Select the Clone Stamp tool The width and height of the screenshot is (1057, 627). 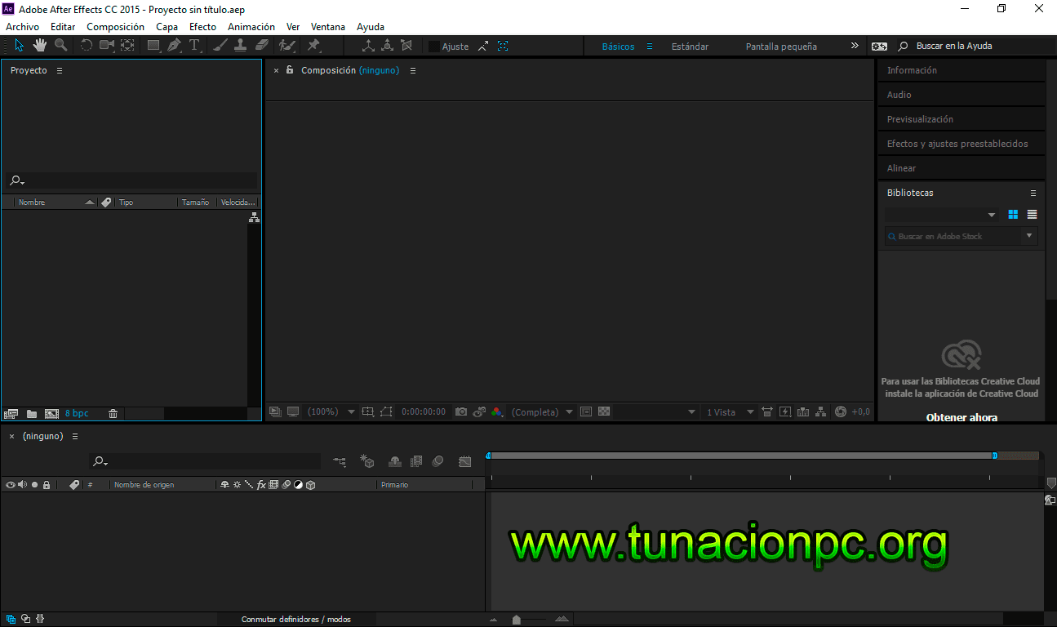point(240,46)
